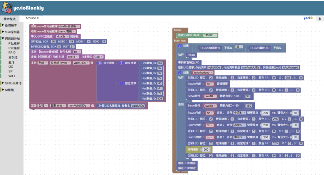Open the dual2s dropdown in 導入 GPIO定義檔 block
This screenshot has height=175, width=324.
[x=62, y=36]
